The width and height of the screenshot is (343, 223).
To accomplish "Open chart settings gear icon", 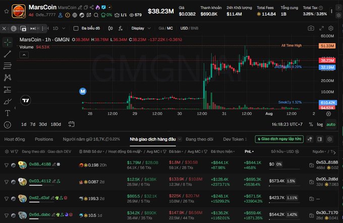I will point(331,28).
